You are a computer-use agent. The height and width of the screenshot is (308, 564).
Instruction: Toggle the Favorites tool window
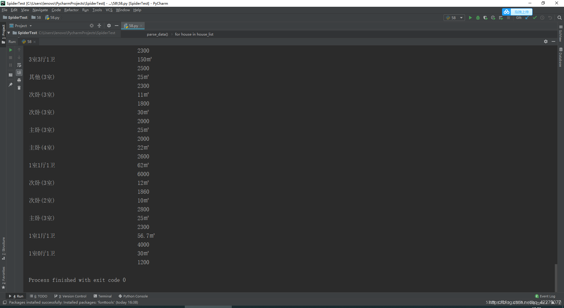tap(4, 278)
